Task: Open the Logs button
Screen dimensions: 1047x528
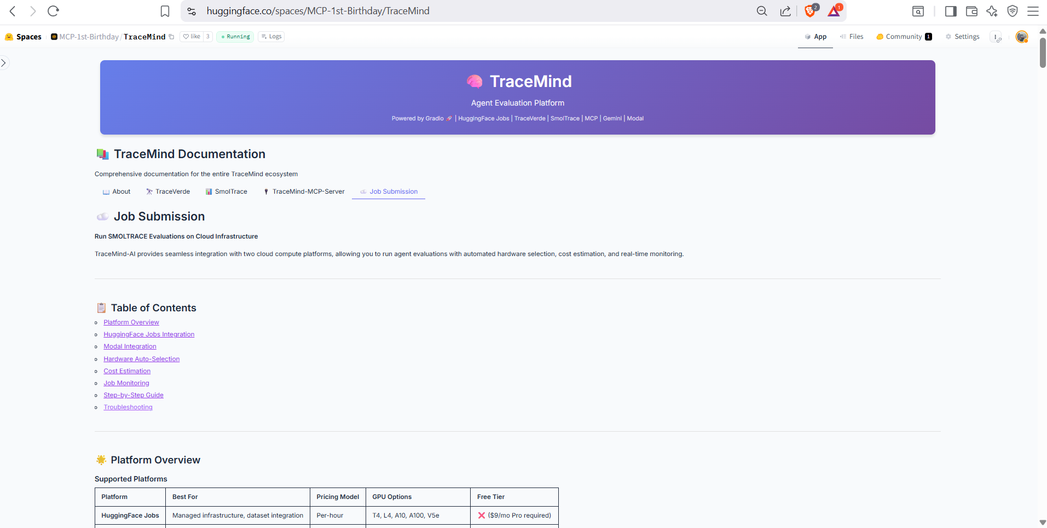Action: pyautogui.click(x=271, y=37)
